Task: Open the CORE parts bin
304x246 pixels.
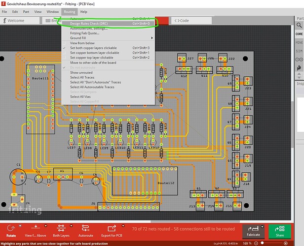Action: pos(299,34)
